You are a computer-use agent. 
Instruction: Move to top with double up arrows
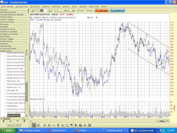click(4, 121)
